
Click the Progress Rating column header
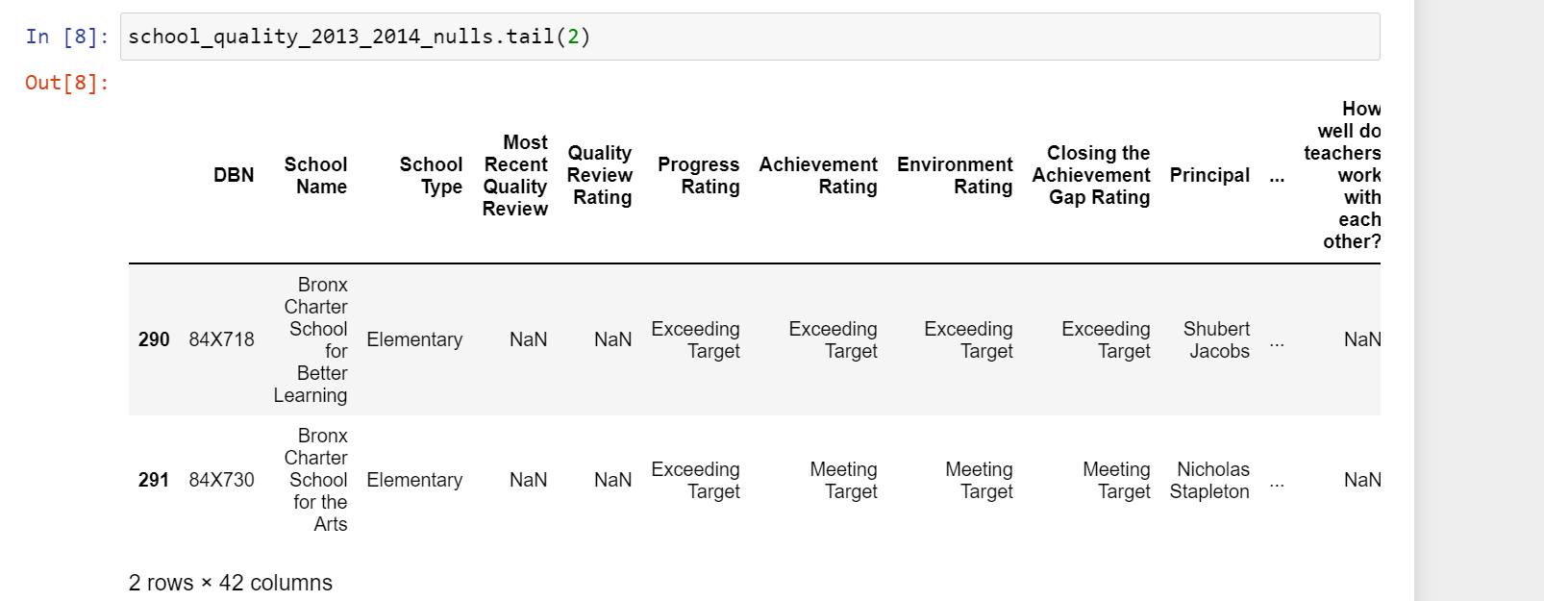698,175
